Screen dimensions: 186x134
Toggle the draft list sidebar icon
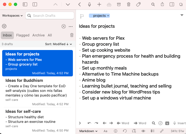(x=25, y=5)
